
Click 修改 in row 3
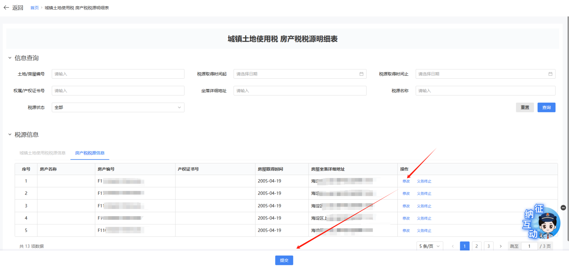pyautogui.click(x=406, y=206)
